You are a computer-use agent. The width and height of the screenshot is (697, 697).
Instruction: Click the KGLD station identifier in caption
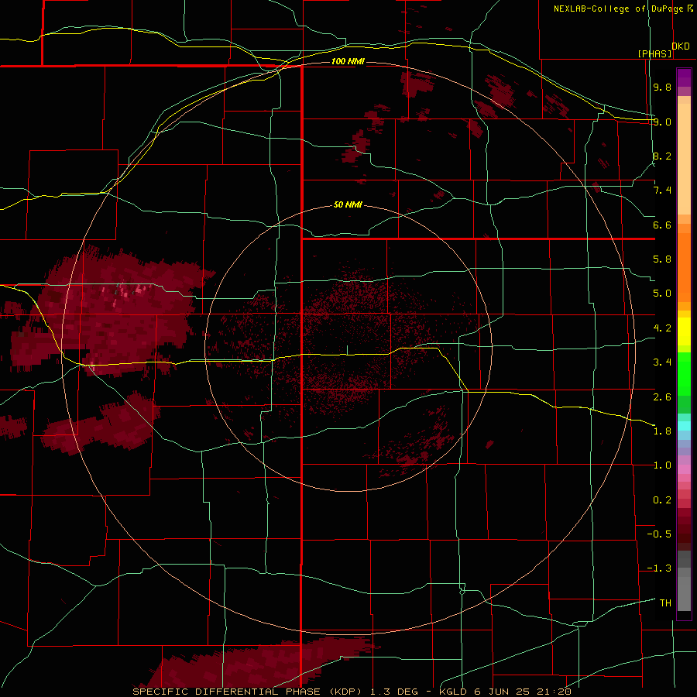[454, 692]
